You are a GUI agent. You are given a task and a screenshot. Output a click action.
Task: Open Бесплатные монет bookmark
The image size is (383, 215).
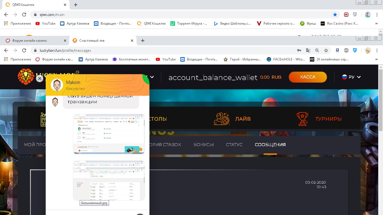[x=131, y=59]
